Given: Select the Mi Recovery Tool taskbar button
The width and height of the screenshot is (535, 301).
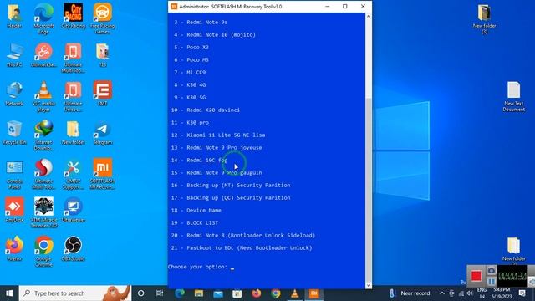Looking at the screenshot, I should tap(314, 293).
